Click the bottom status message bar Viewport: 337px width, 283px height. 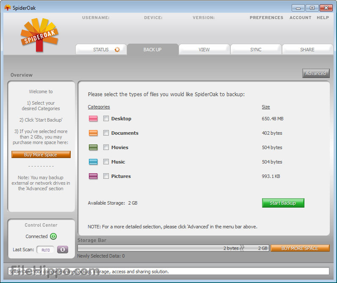(x=168, y=272)
